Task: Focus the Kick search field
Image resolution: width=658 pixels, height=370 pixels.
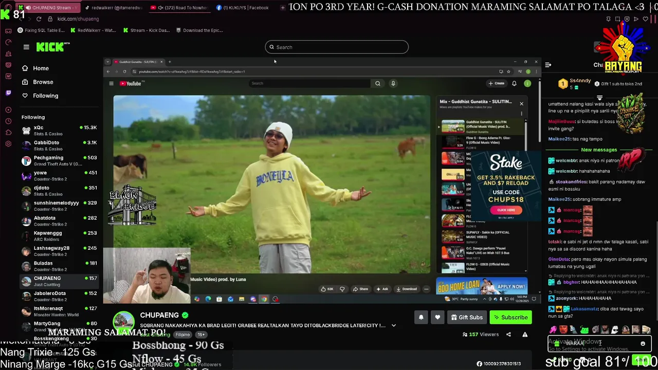Action: point(337,47)
